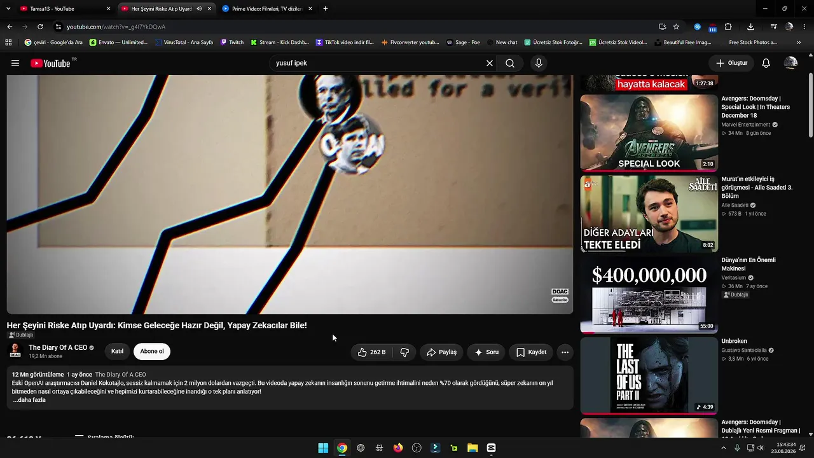The width and height of the screenshot is (814, 458).
Task: Open the Chrome apps grid icon
Action: point(8,43)
